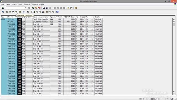The image size is (177, 100).
Task: Click the Unidad column header
Action: pyautogui.click(x=61, y=17)
